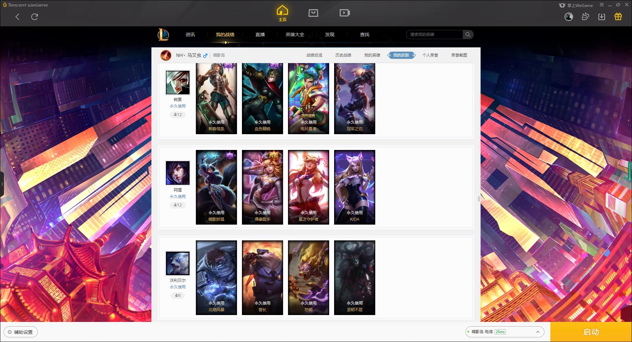Open the store bag icon in top bar
The image size is (632, 342).
tap(313, 13)
